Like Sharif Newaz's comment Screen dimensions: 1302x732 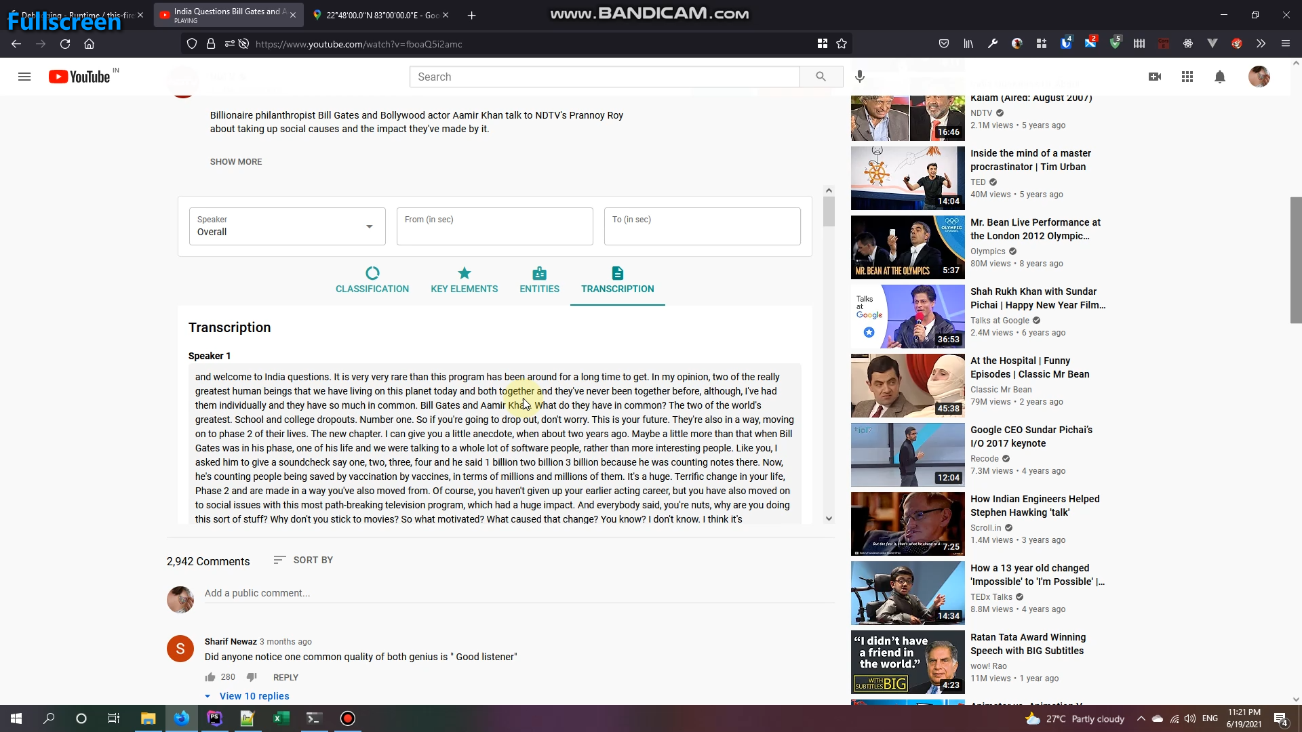[x=210, y=677]
